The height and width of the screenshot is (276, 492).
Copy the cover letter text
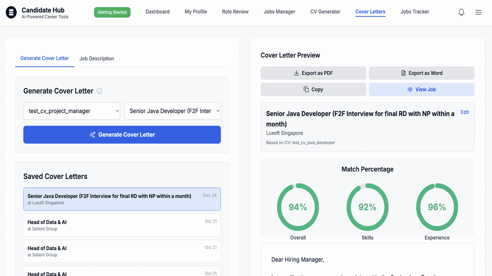(x=313, y=90)
